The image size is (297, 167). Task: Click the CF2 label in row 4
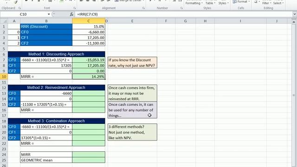click(x=46, y=43)
